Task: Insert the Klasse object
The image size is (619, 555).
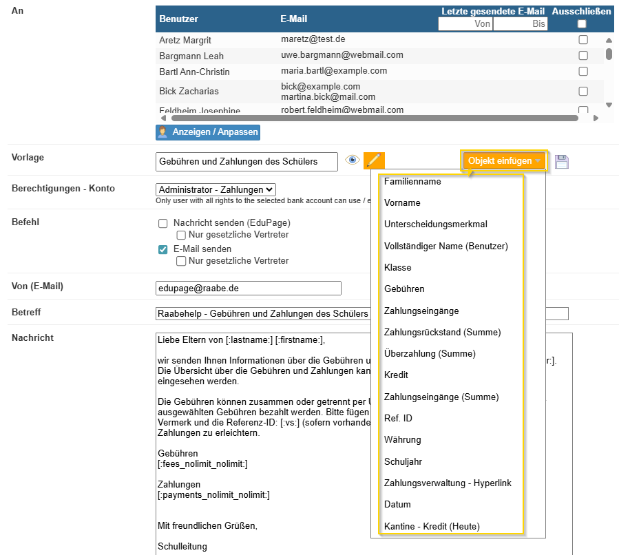Action: coord(397,268)
